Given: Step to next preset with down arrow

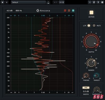Looking at the screenshot, I should point(48,3).
